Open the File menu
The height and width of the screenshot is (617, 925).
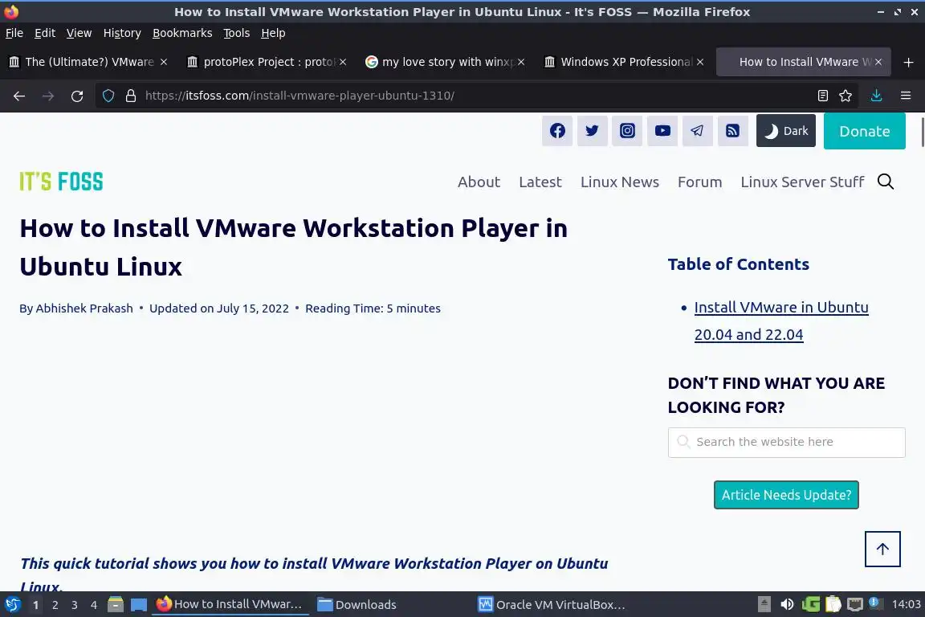click(x=14, y=33)
